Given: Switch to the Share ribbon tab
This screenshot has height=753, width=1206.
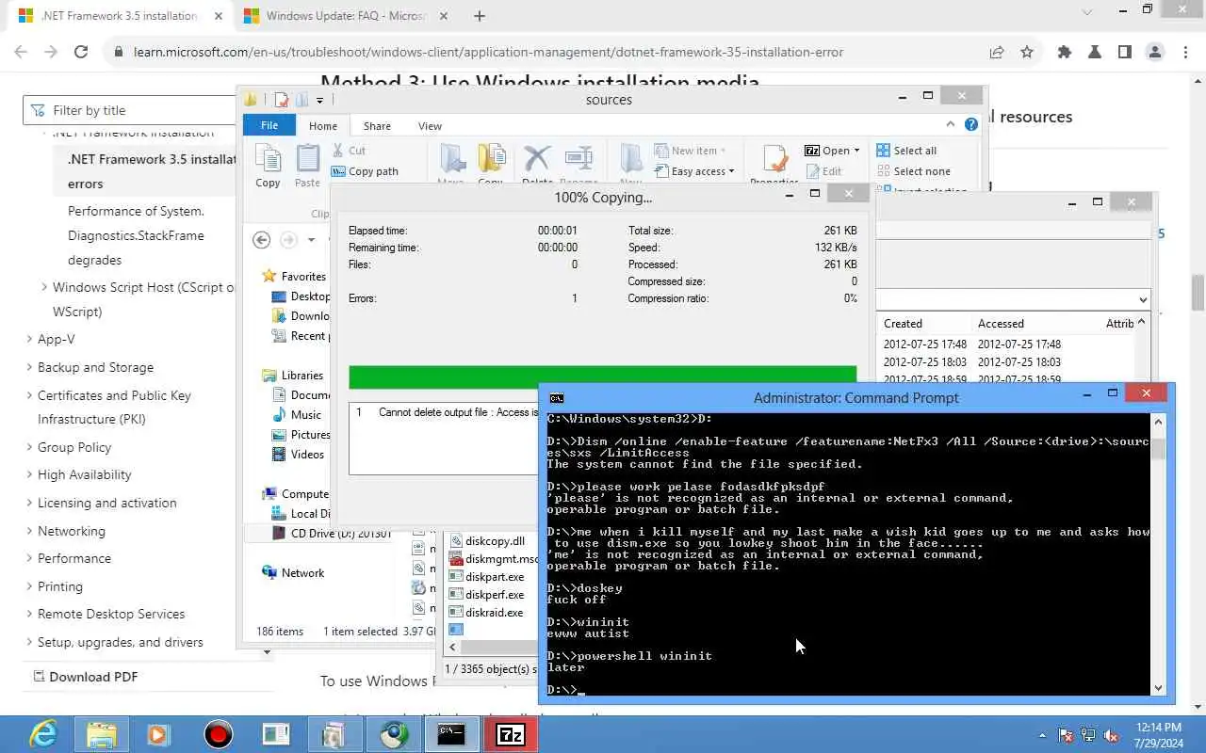Looking at the screenshot, I should click(377, 126).
